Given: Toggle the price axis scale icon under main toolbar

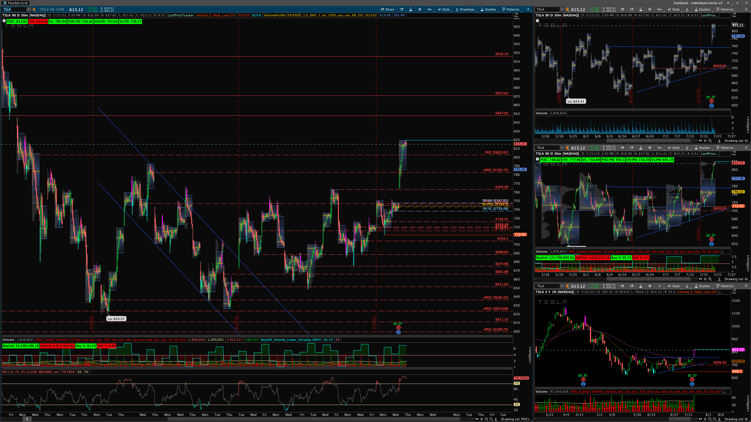Looking at the screenshot, I should (516, 15).
